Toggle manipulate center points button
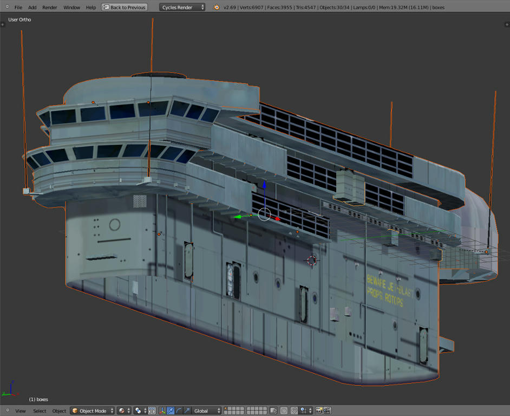The image size is (510, 416). tap(152, 411)
